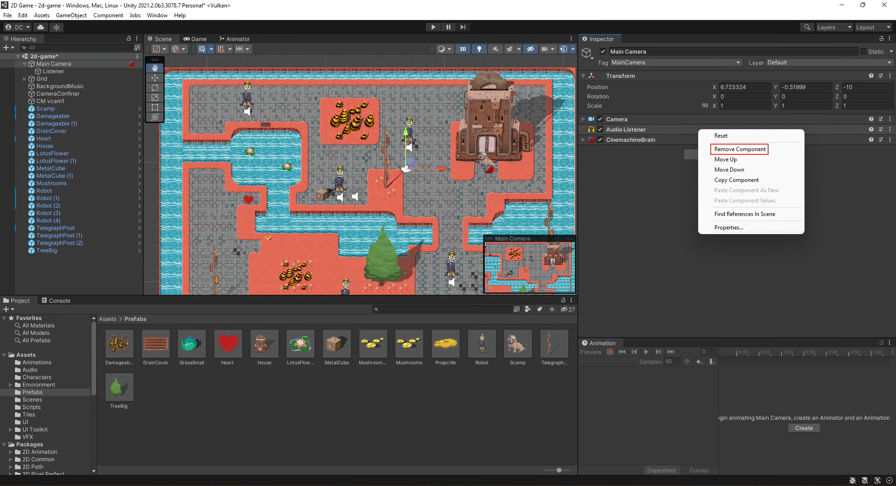896x486 pixels.
Task: Go to last animation keyframe
Action: click(670, 352)
